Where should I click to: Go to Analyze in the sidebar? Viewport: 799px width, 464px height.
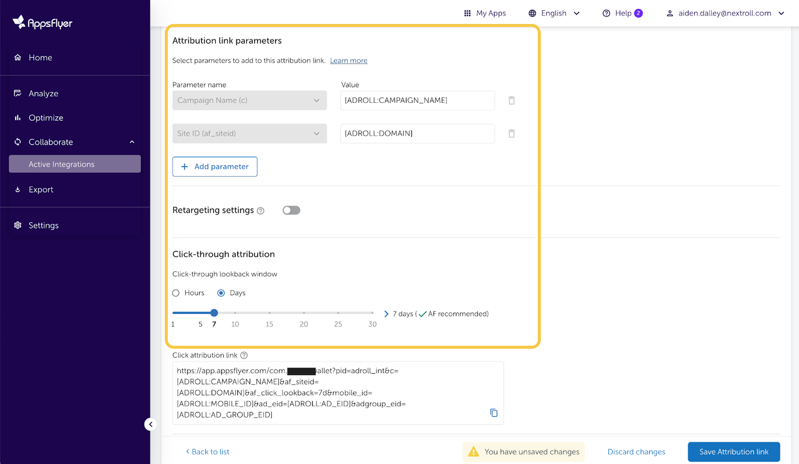43,93
